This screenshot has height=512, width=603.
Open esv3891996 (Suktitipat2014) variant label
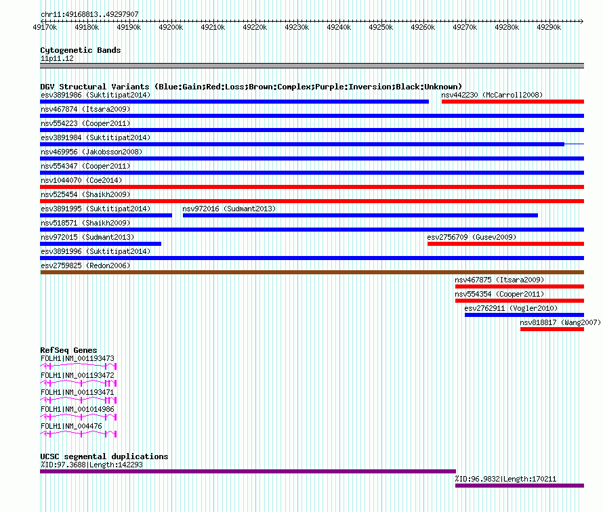pyautogui.click(x=96, y=251)
